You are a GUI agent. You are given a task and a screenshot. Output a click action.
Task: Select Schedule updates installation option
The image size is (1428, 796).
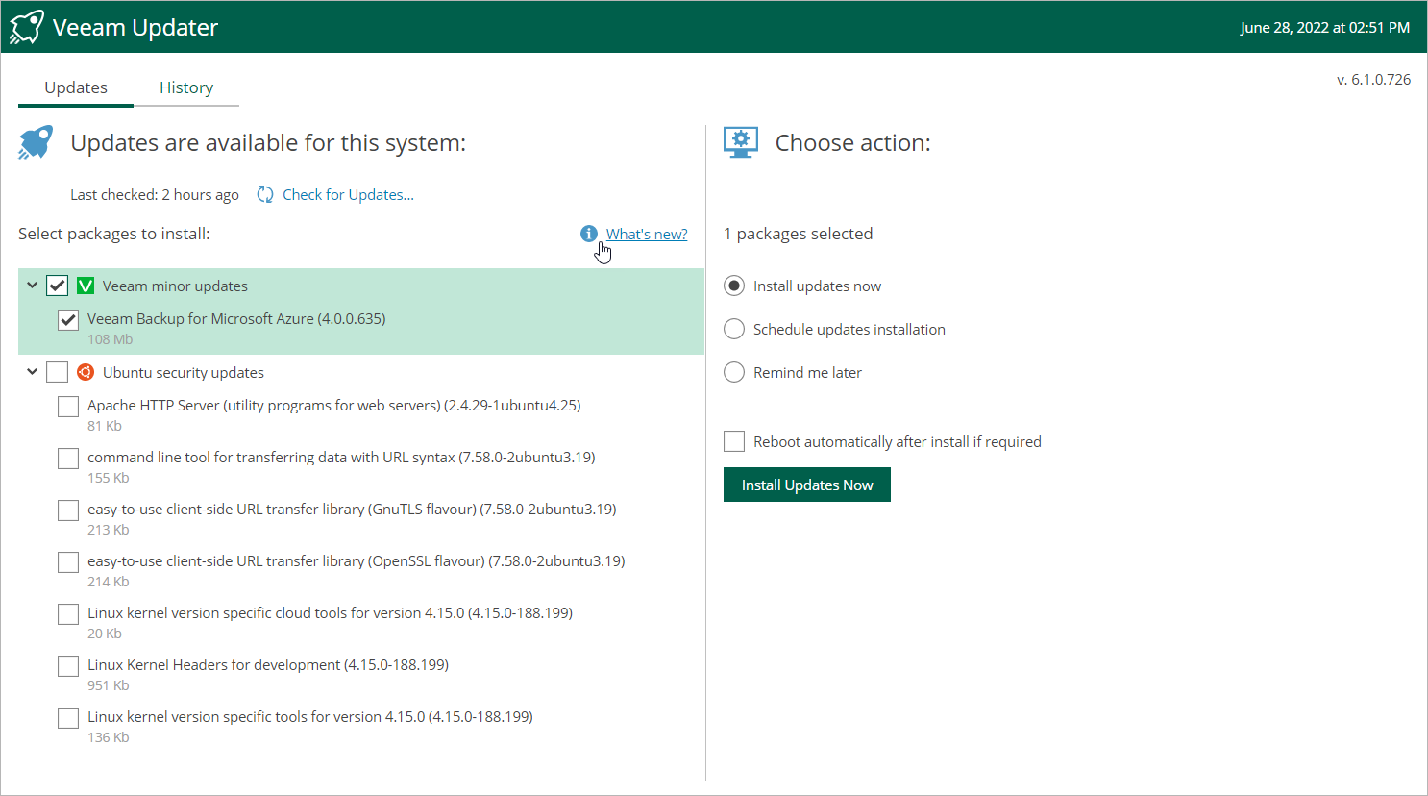coord(734,329)
